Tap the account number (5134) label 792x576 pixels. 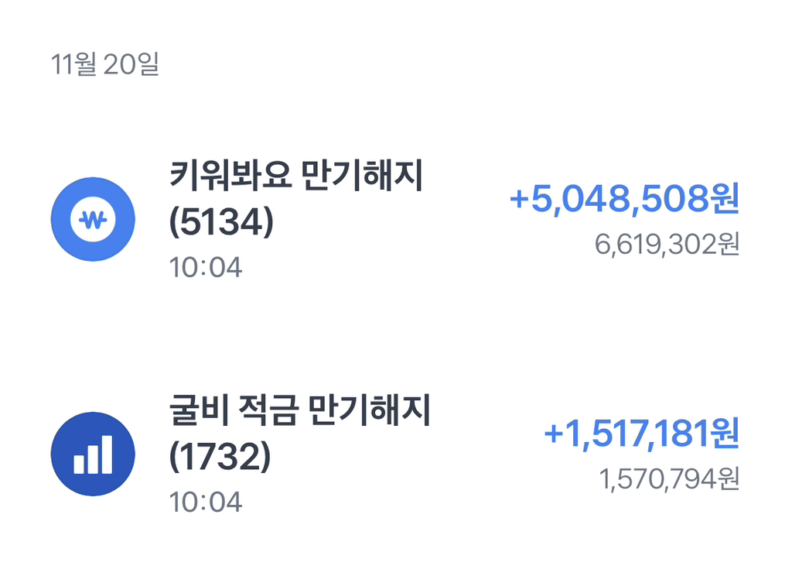coord(221,222)
